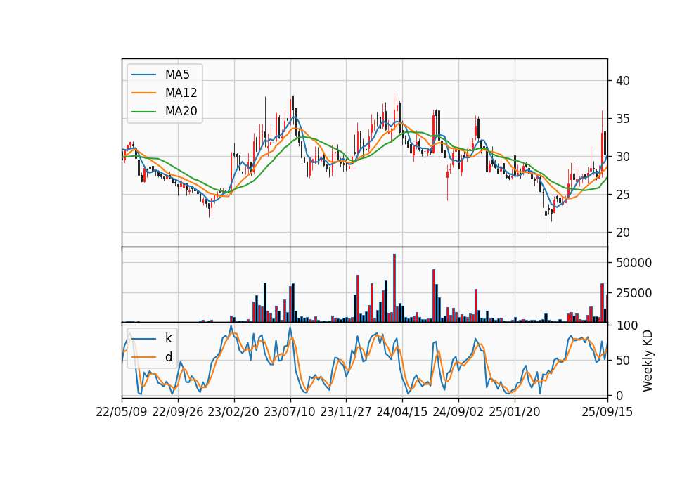
Task: Click the MA12 legend label
Action: (x=181, y=93)
